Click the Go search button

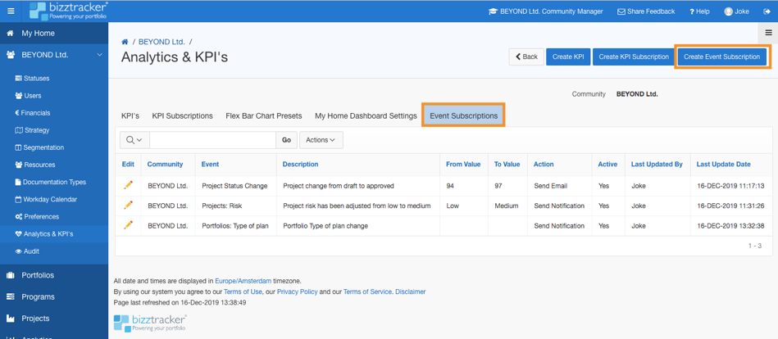pos(286,140)
